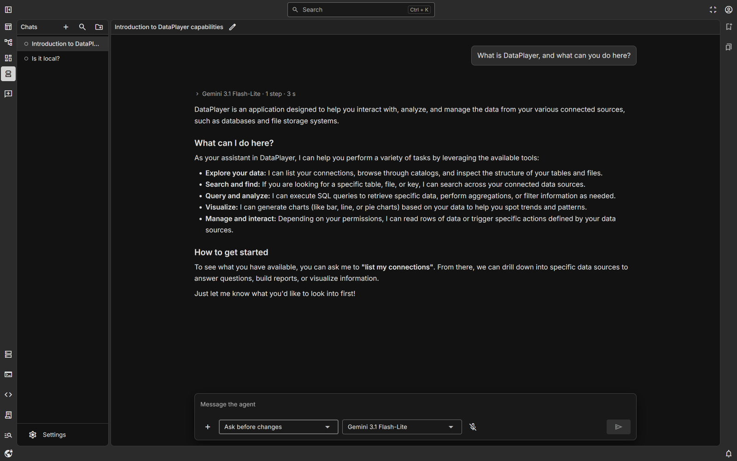
Task: Select the highlighted agent robot icon
Action: pos(8,74)
